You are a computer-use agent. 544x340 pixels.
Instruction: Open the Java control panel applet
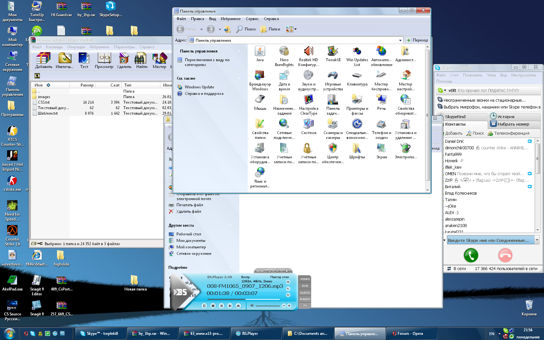(260, 54)
